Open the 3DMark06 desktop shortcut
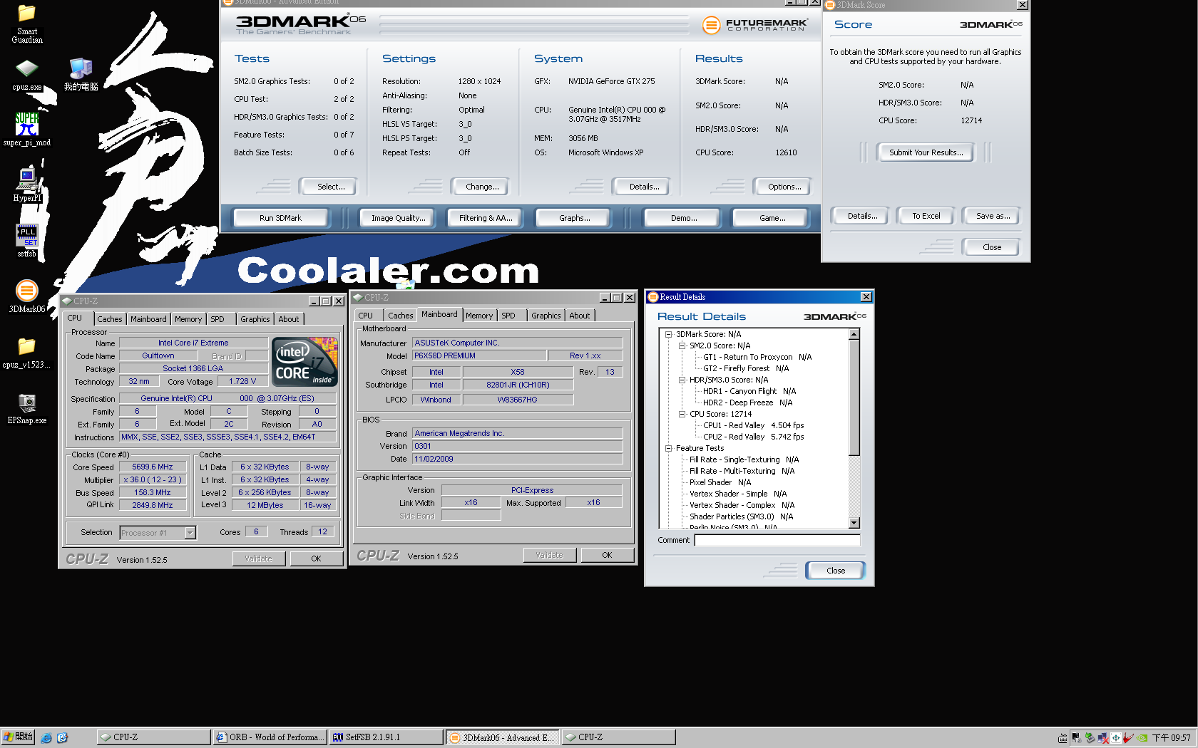The height and width of the screenshot is (748, 1198). [26, 291]
